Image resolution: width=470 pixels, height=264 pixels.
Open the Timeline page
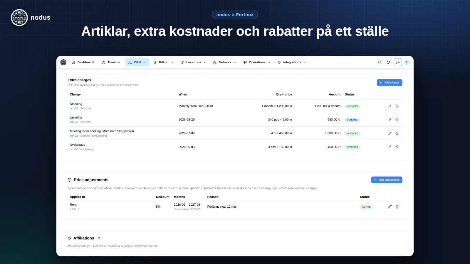(x=111, y=62)
